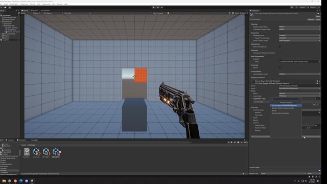Open the Transparent Layer Mask dropdown
This screenshot has width=327, height=184.
click(299, 30)
